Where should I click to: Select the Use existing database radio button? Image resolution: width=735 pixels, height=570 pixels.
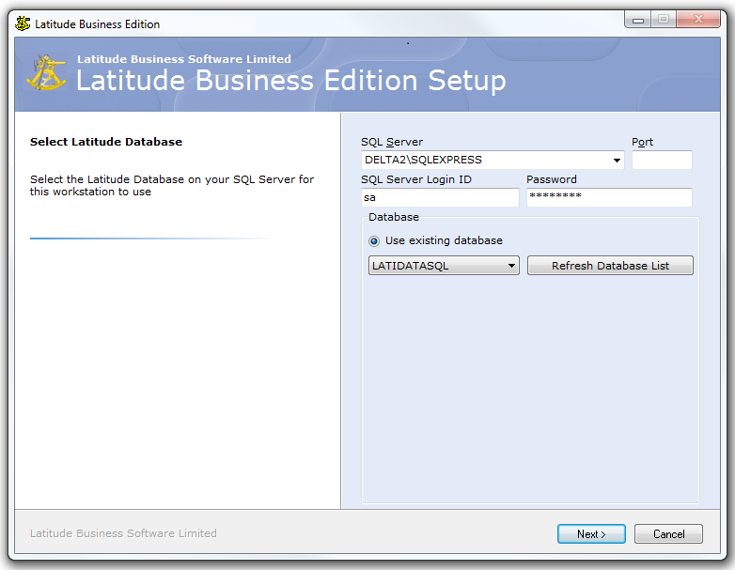[374, 241]
